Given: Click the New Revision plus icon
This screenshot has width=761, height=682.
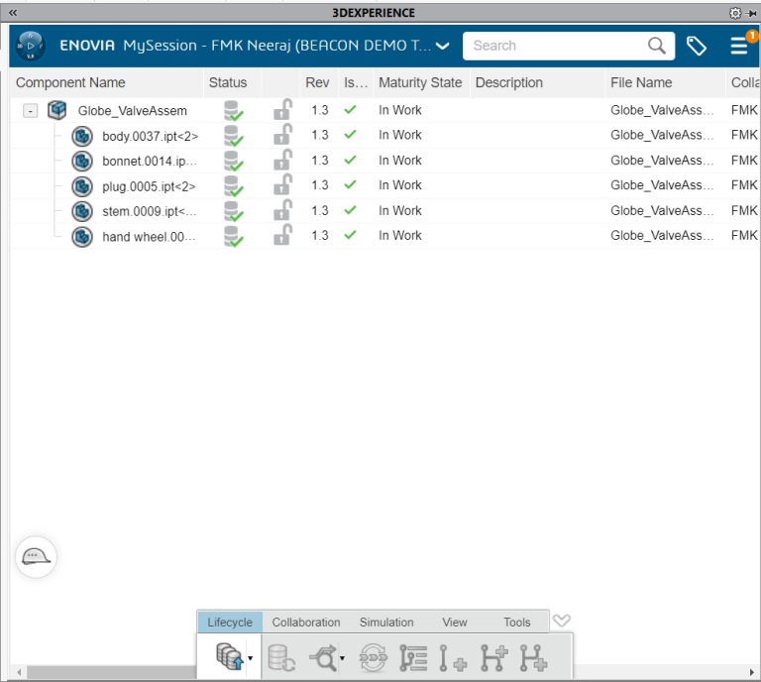Looking at the screenshot, I should [x=452, y=658].
